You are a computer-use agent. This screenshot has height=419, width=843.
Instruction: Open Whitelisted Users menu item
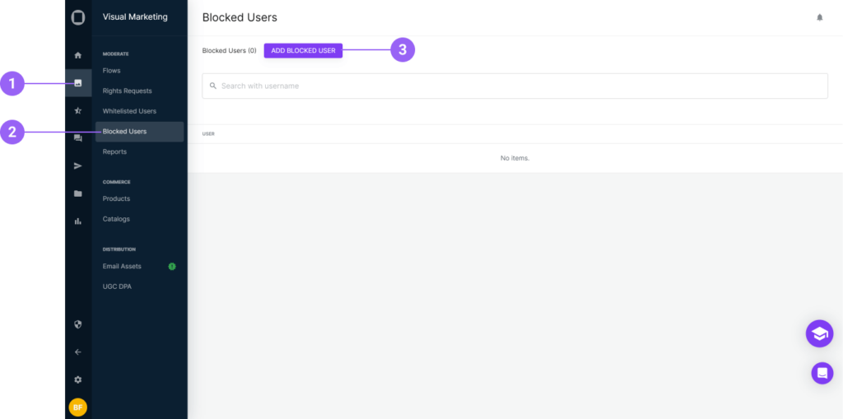click(x=129, y=111)
